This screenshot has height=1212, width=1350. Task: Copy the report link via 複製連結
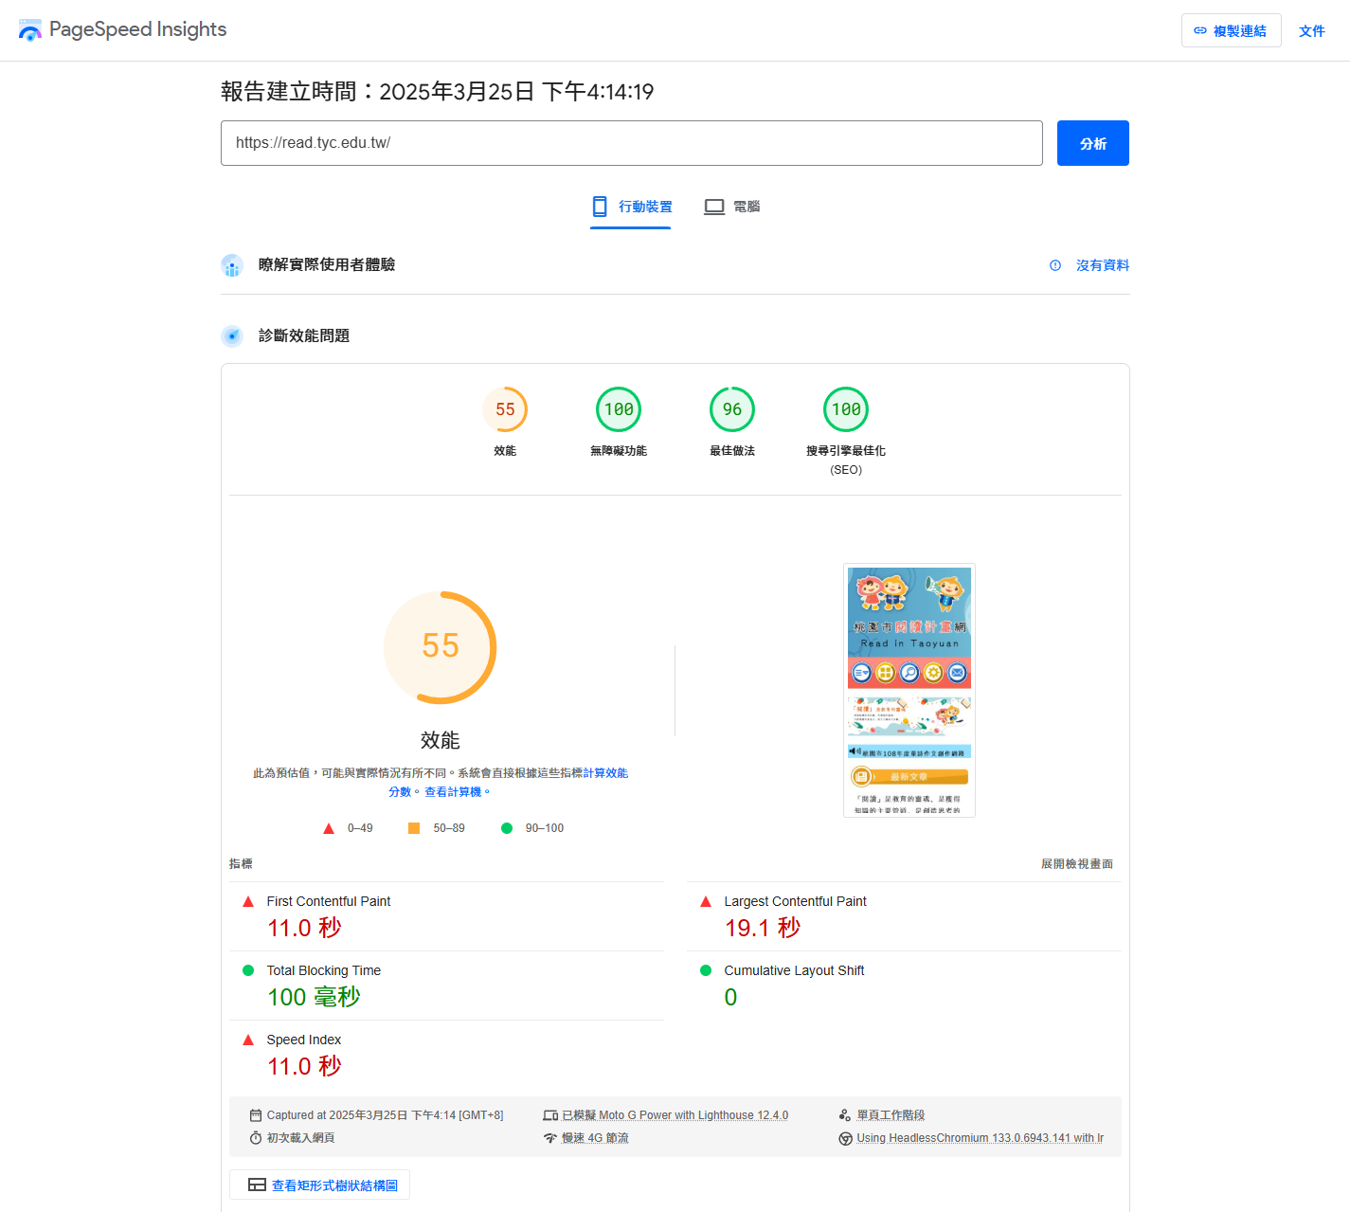pyautogui.click(x=1231, y=30)
